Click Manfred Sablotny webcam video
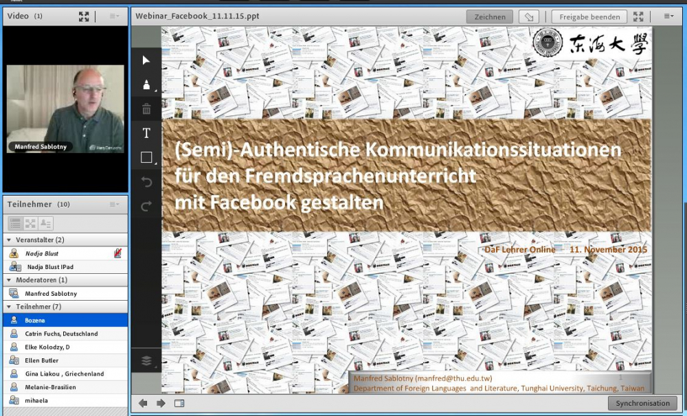The height and width of the screenshot is (416, 687). 65,109
